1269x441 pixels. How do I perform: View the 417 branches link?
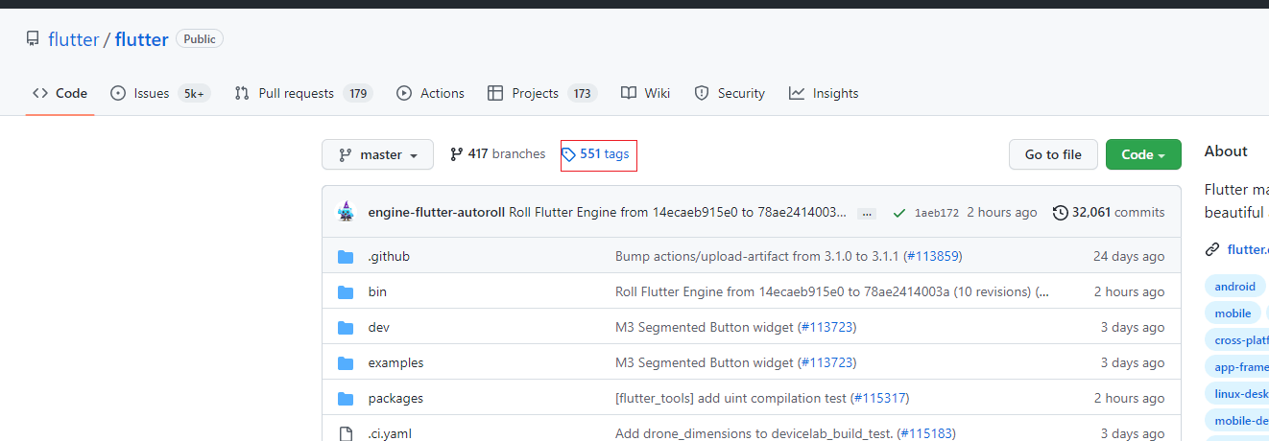point(497,153)
